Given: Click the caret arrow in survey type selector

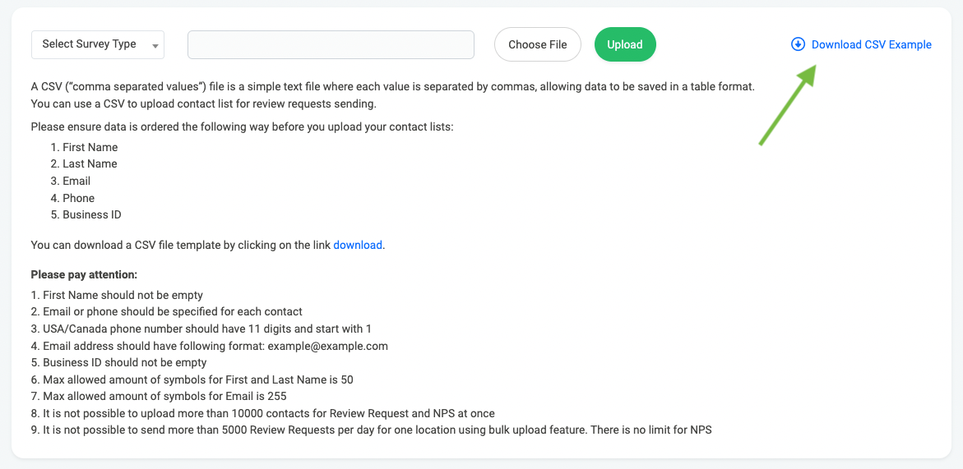Looking at the screenshot, I should 155,46.
